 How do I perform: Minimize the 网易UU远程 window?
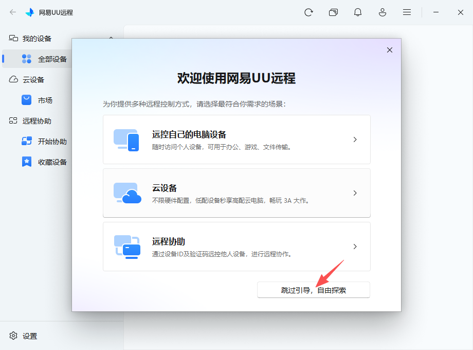(x=436, y=12)
